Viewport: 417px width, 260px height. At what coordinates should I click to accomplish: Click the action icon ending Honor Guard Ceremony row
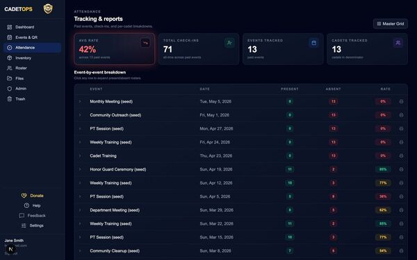point(401,169)
